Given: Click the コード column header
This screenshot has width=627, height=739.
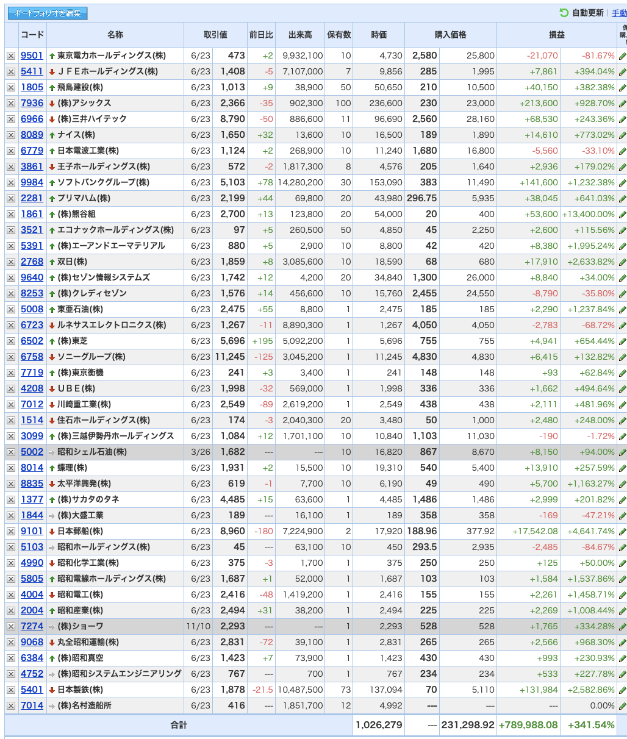Looking at the screenshot, I should pos(32,35).
